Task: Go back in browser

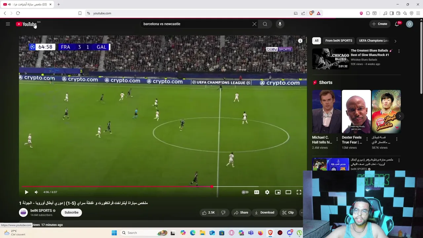Action: click(5, 13)
